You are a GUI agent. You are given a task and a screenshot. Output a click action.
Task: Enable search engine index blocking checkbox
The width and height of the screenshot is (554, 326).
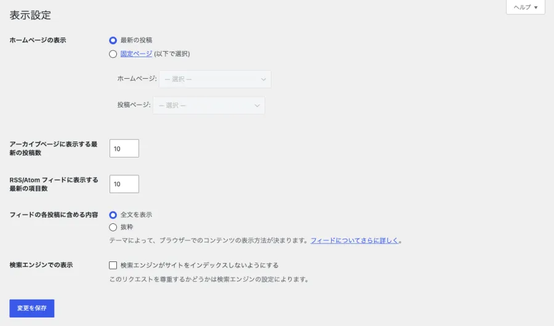tap(113, 265)
